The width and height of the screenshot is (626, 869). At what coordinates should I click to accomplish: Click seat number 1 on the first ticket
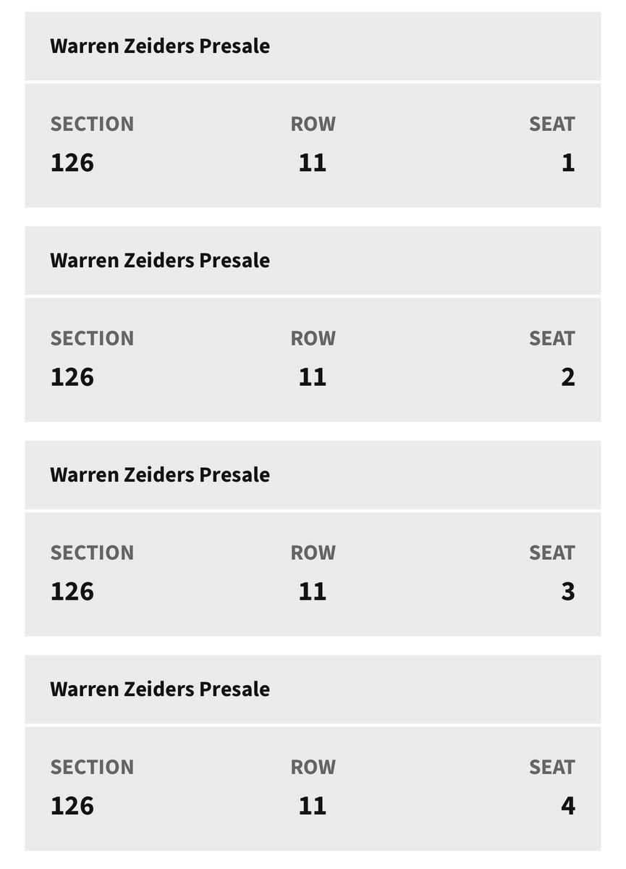pos(567,162)
